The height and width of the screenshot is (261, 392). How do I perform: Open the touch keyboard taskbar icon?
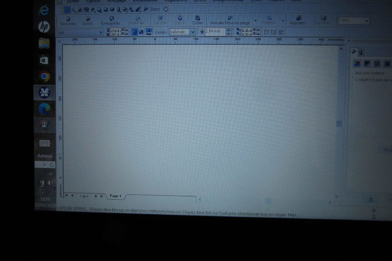[44, 143]
